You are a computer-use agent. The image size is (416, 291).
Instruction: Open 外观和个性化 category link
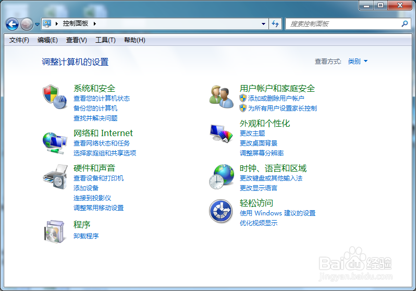click(x=265, y=124)
